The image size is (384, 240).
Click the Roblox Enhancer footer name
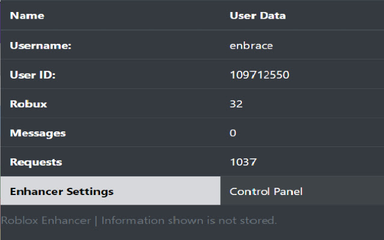tap(46, 220)
